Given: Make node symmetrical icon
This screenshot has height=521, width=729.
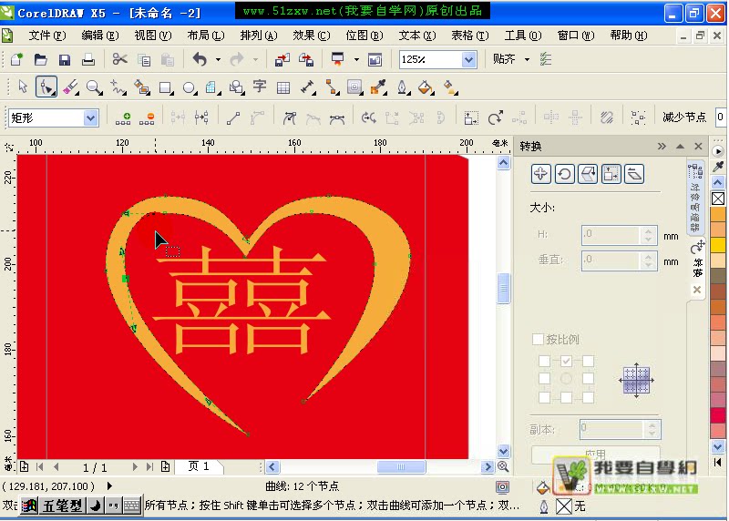Looking at the screenshot, I should [337, 118].
